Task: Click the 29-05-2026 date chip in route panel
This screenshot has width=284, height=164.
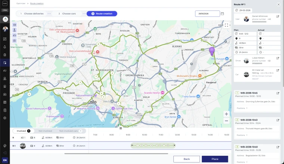Action: pyautogui.click(x=243, y=10)
